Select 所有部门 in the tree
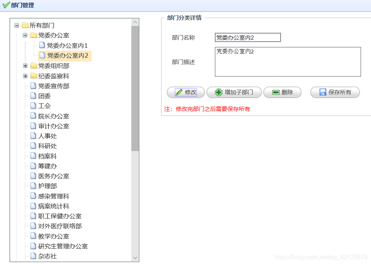 click(42, 25)
